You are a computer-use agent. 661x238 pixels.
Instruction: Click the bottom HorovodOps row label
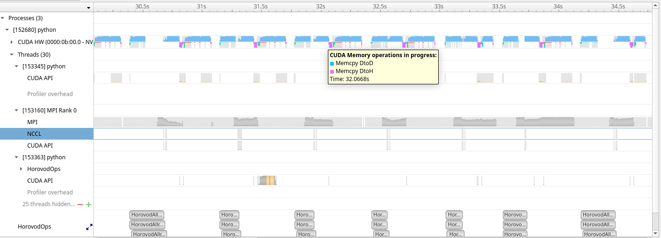click(x=34, y=227)
